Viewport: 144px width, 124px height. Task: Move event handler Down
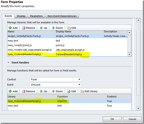[57, 91]
